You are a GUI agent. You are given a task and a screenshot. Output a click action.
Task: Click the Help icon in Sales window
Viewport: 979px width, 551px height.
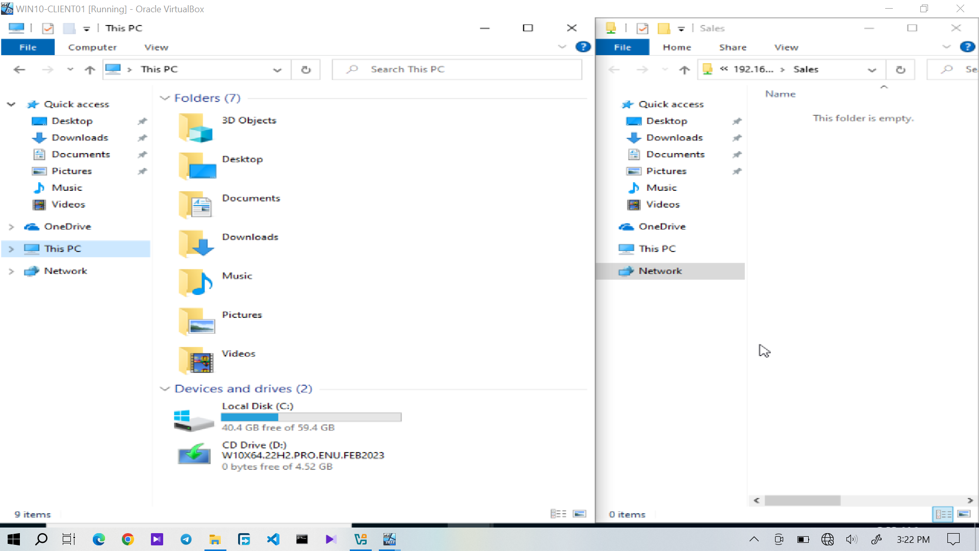(967, 47)
